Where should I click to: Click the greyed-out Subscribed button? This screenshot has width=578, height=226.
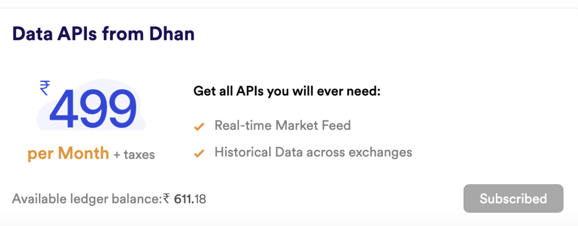(513, 199)
